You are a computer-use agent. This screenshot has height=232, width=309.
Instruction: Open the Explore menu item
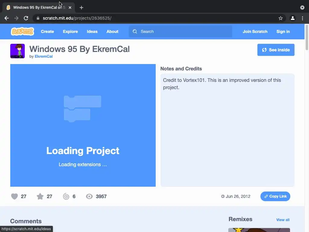pos(70,31)
